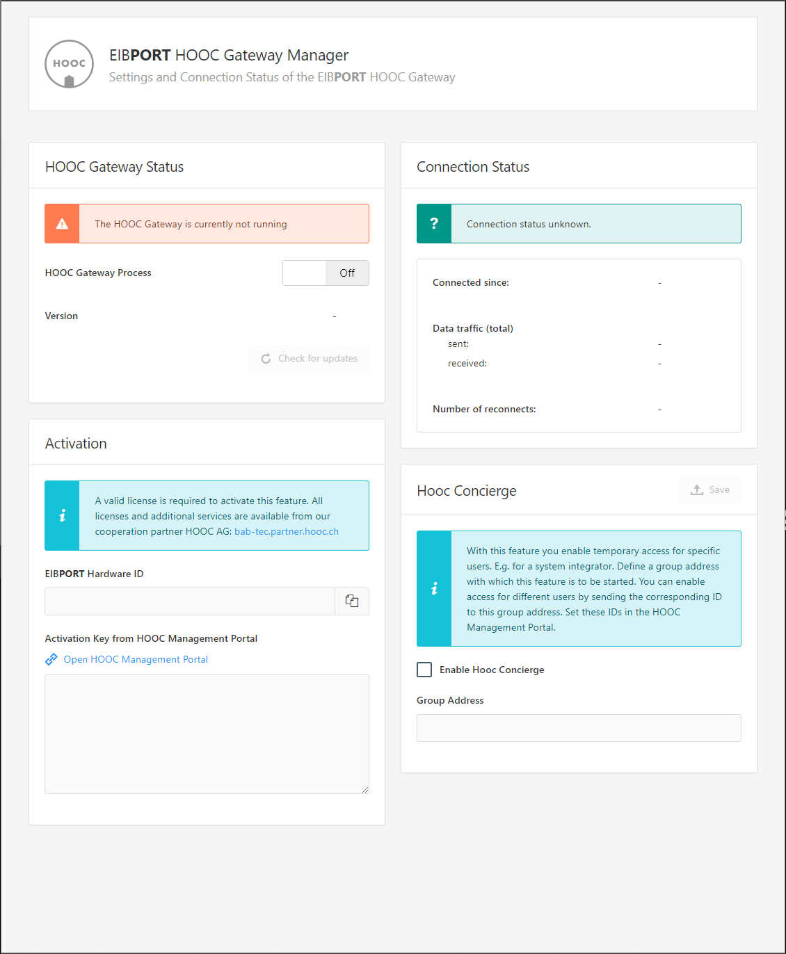
Task: Click the resize handle of Activation Key textarea
Action: click(365, 790)
